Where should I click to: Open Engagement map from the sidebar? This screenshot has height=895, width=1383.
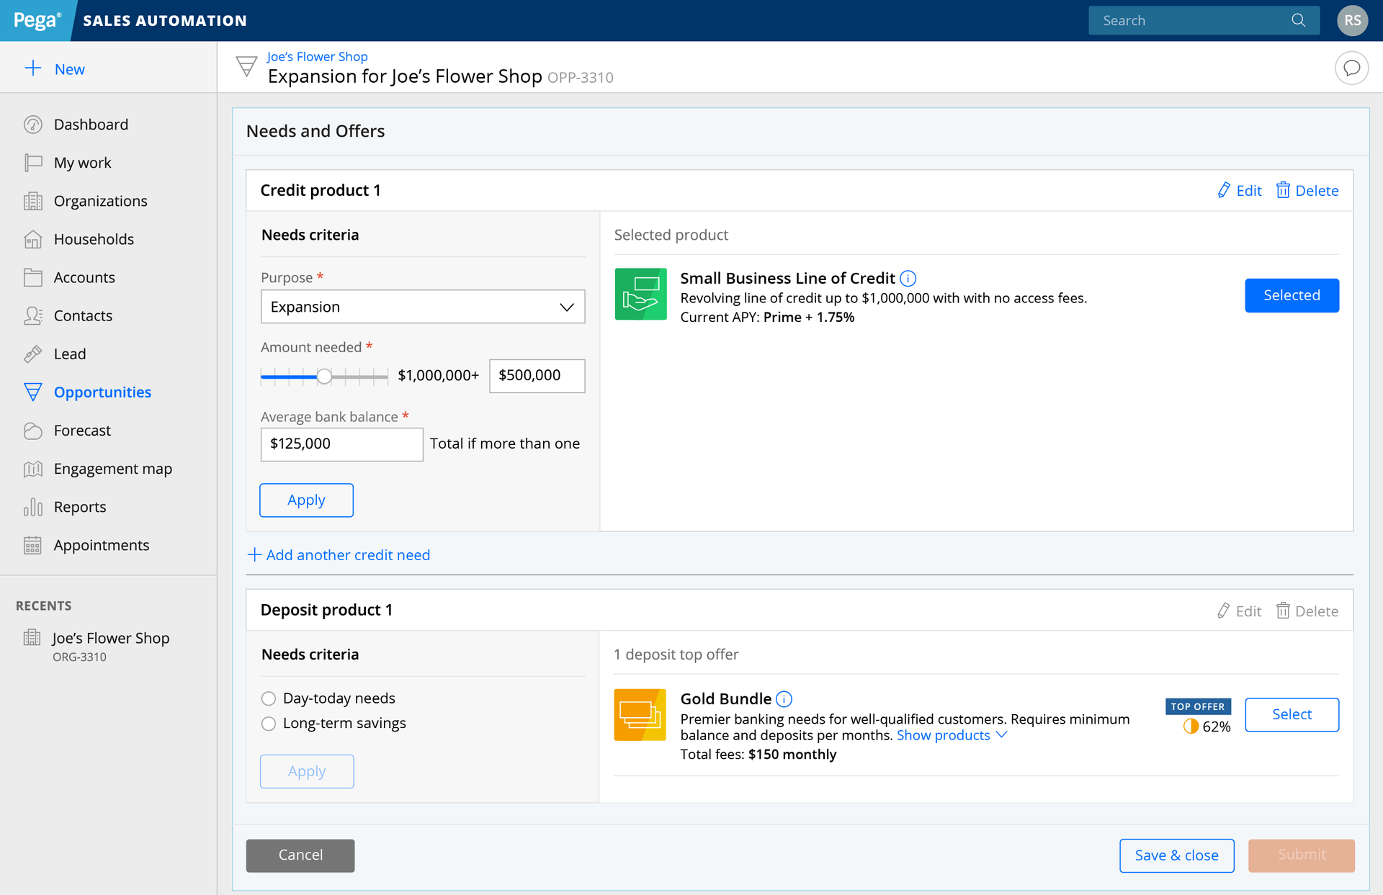(x=112, y=469)
